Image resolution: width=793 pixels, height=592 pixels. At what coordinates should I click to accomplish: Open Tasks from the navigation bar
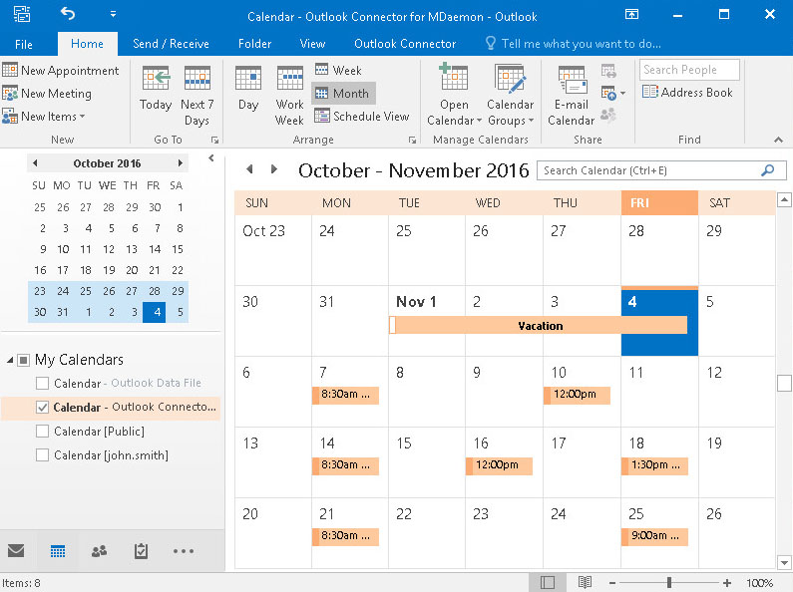tap(141, 550)
